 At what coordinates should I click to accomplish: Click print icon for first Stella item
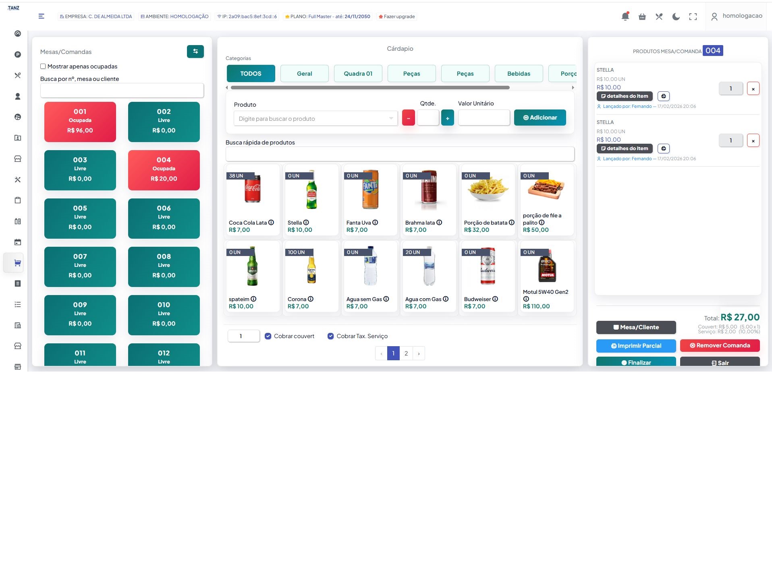coord(664,96)
